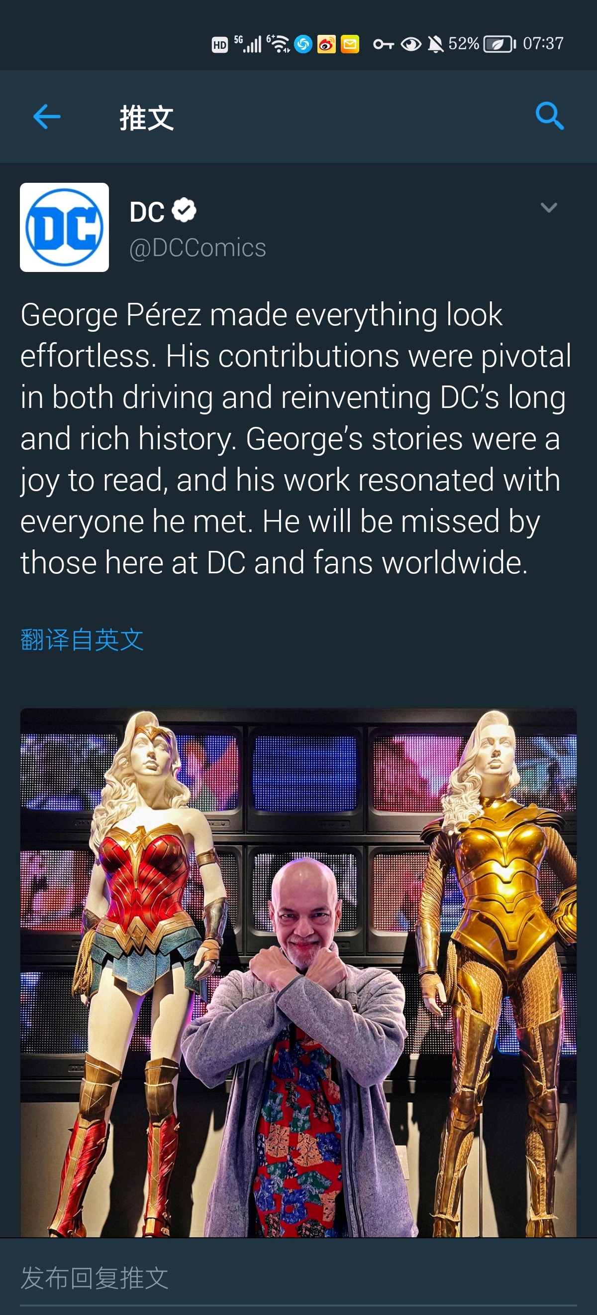597x1315 pixels.
Task: Tap the verified badge next to DC
Action: click(184, 210)
